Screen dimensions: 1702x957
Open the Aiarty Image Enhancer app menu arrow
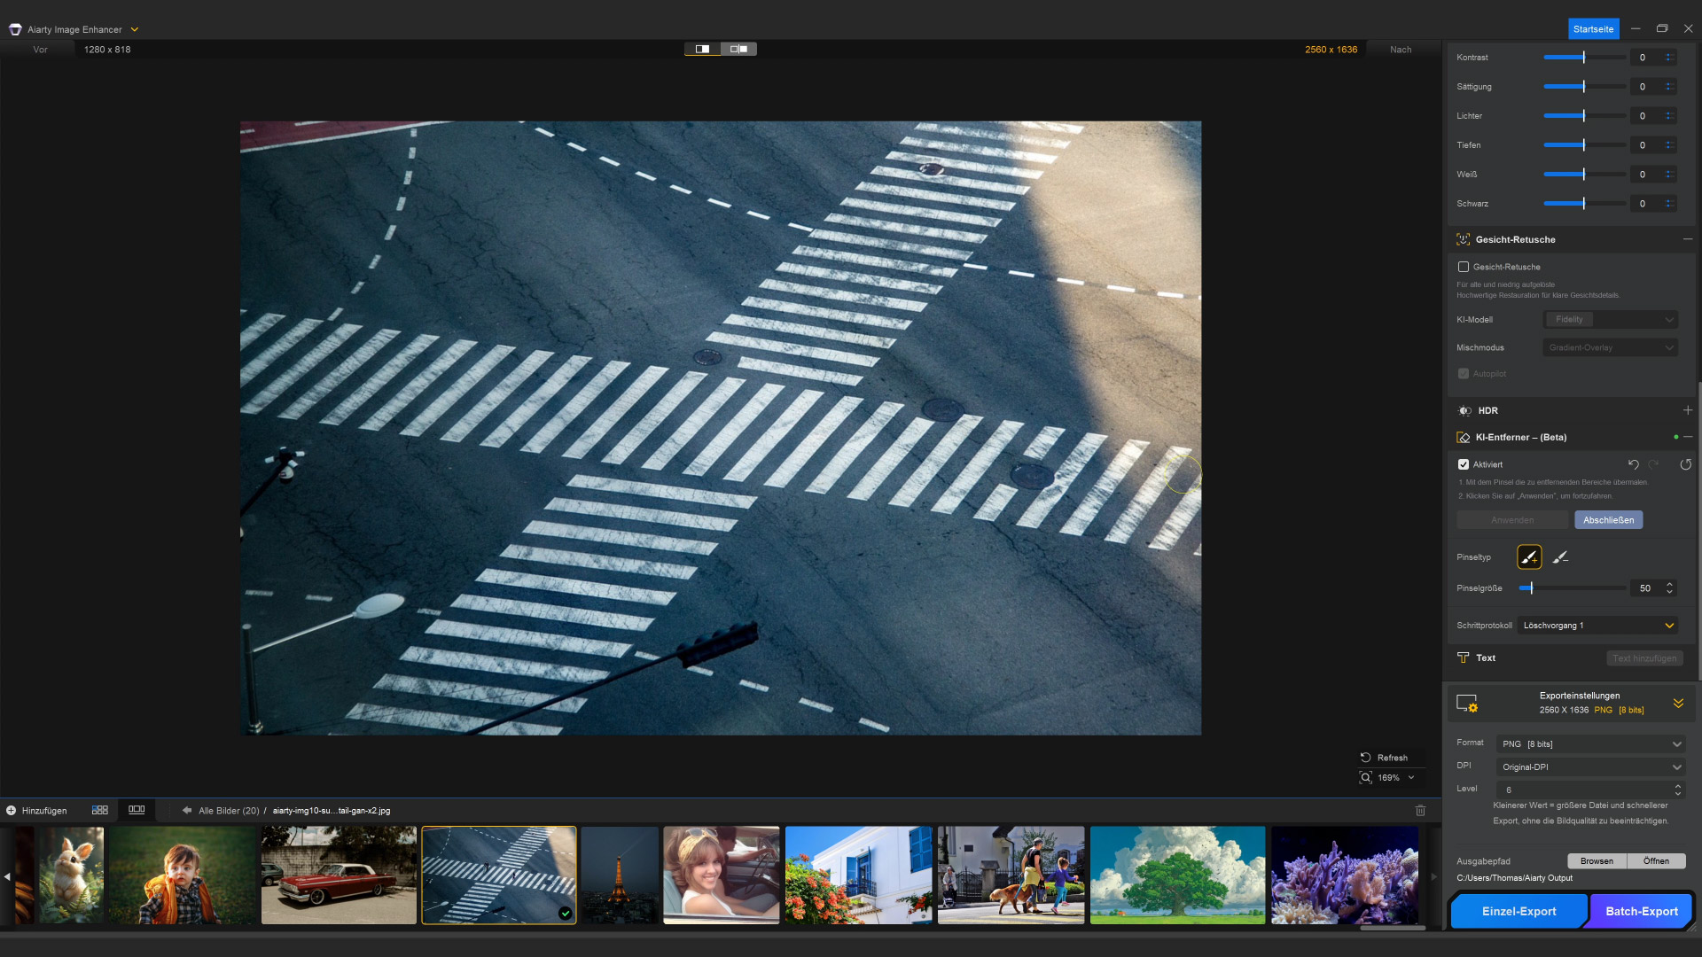[135, 29]
